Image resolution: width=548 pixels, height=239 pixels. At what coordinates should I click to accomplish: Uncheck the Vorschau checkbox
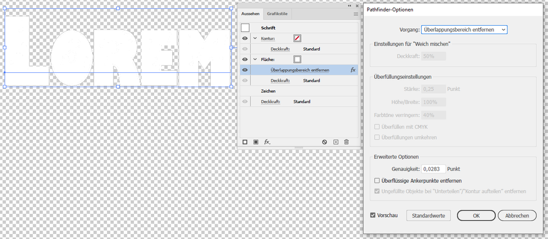pyautogui.click(x=373, y=215)
